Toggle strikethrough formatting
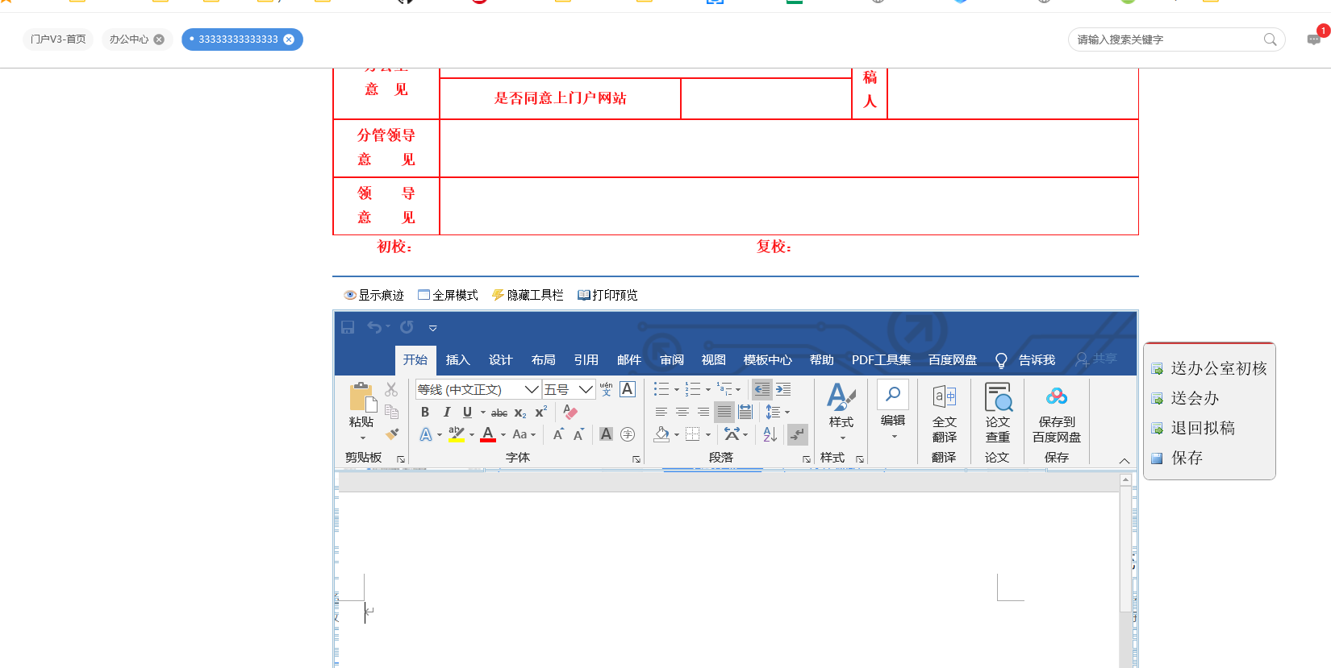The height and width of the screenshot is (668, 1331). 499,413
